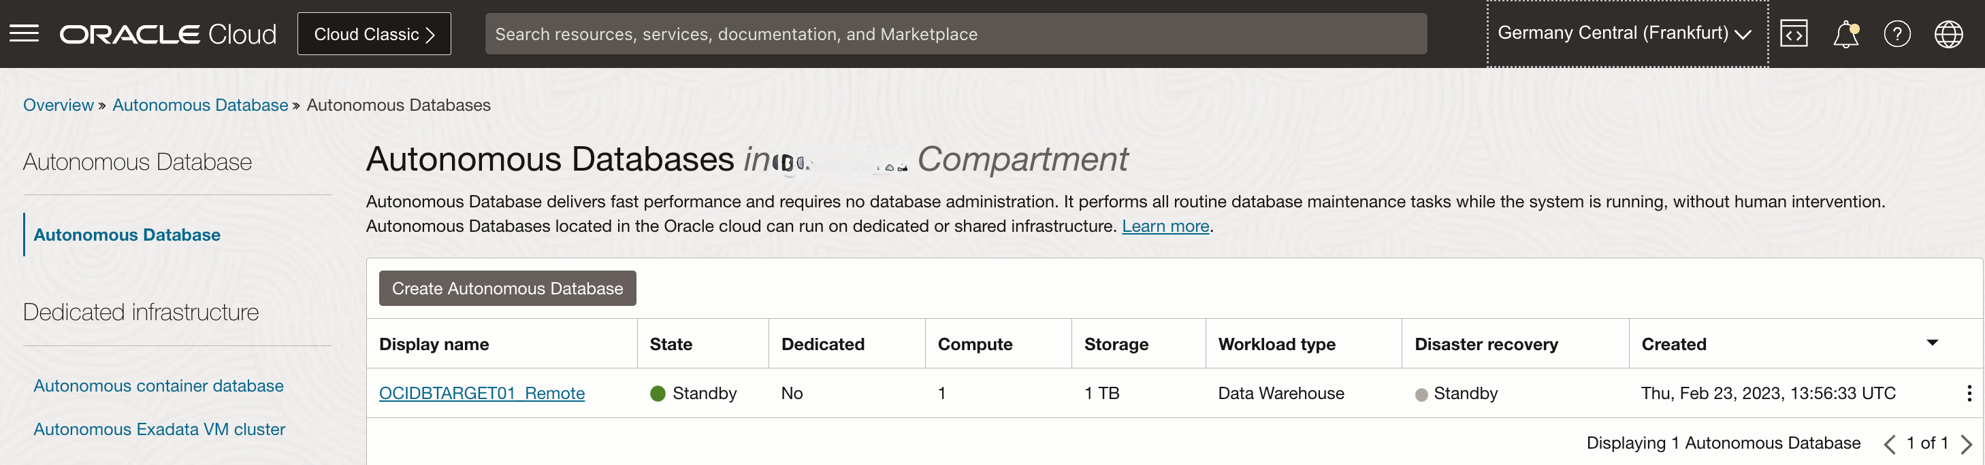Viewport: 1985px width, 465px height.
Task: Click the Compute column header
Action: click(x=975, y=344)
